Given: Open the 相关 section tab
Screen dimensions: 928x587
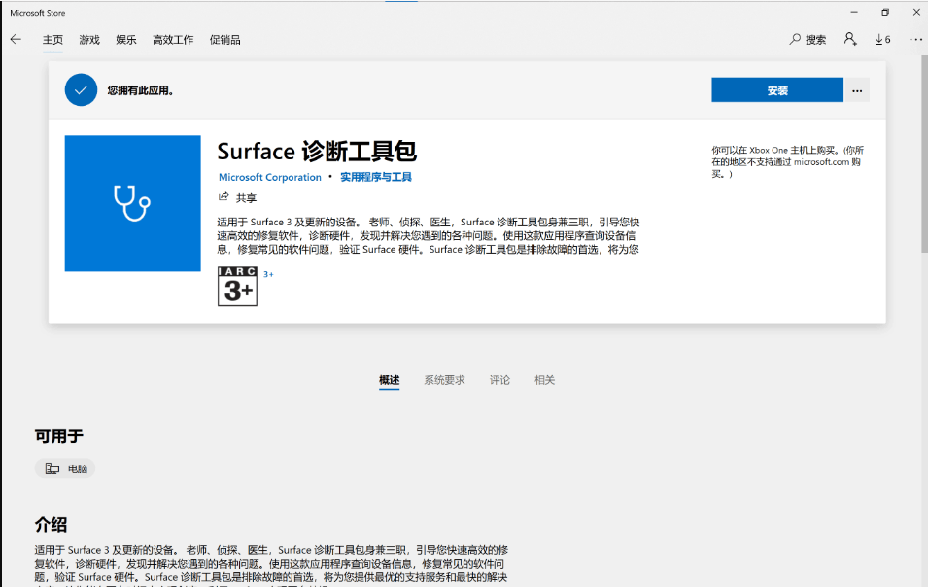Looking at the screenshot, I should [544, 380].
